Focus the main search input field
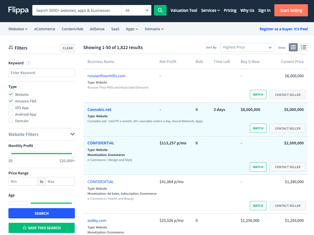Viewport: 314px width, 235px height. click(x=77, y=10)
